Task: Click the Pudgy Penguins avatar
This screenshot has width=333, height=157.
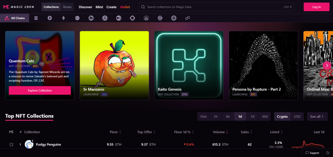Action: [29, 144]
